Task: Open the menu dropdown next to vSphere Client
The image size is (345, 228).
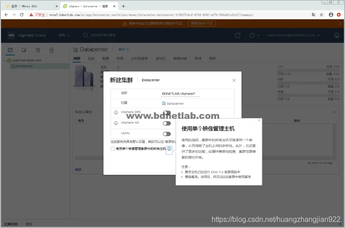Action: coord(64,35)
